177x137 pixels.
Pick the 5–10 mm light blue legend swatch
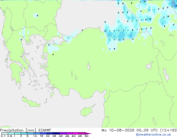click(x=30, y=133)
